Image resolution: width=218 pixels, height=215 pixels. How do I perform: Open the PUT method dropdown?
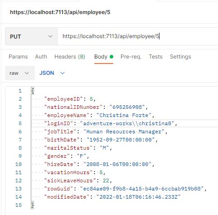click(x=31, y=36)
